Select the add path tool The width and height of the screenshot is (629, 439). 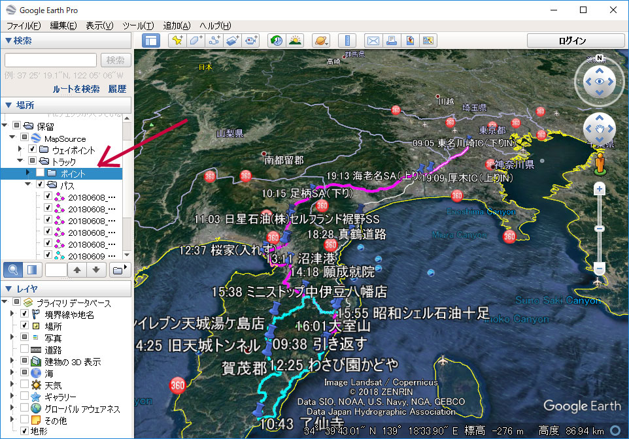click(x=214, y=41)
